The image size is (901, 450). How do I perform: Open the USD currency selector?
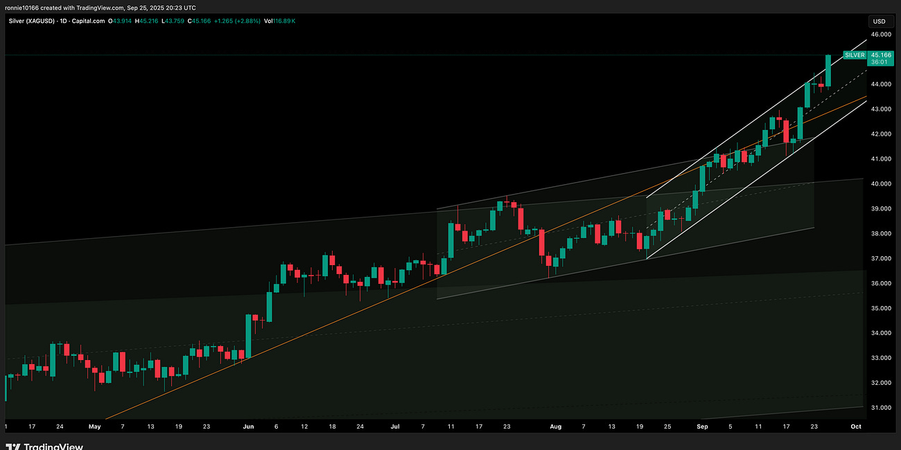[880, 21]
